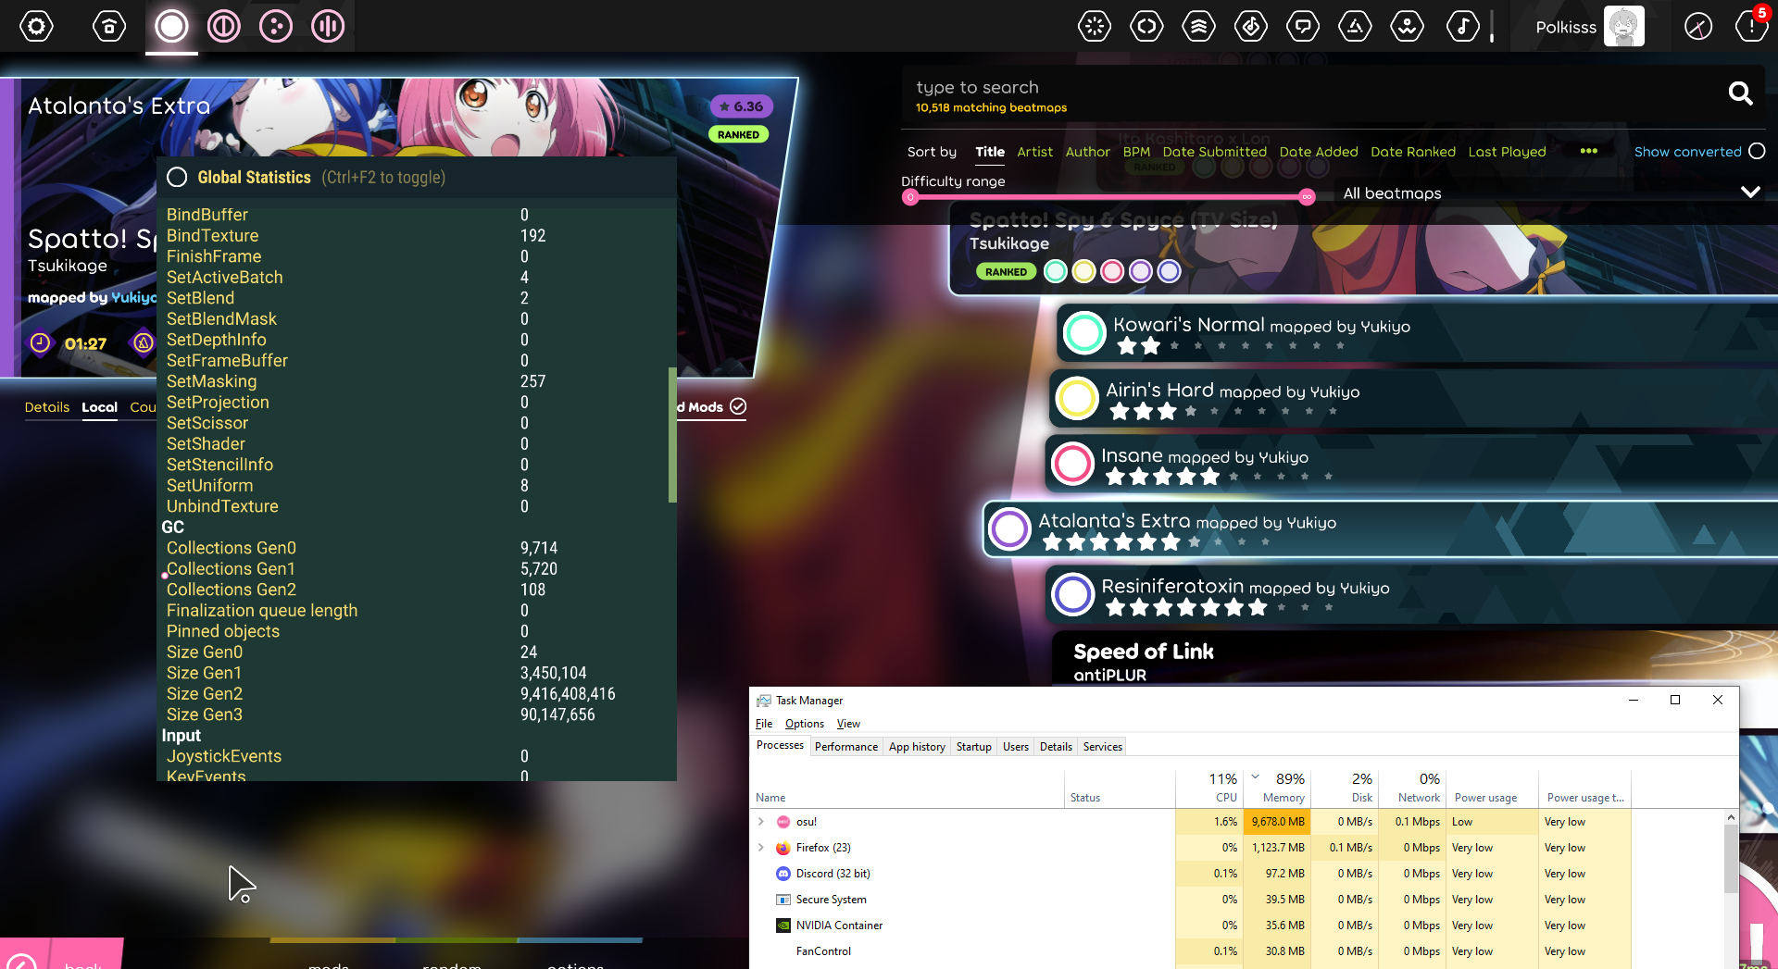Viewport: 1778px width, 969px height.
Task: Sort beatmaps by Date Added
Action: [1319, 152]
